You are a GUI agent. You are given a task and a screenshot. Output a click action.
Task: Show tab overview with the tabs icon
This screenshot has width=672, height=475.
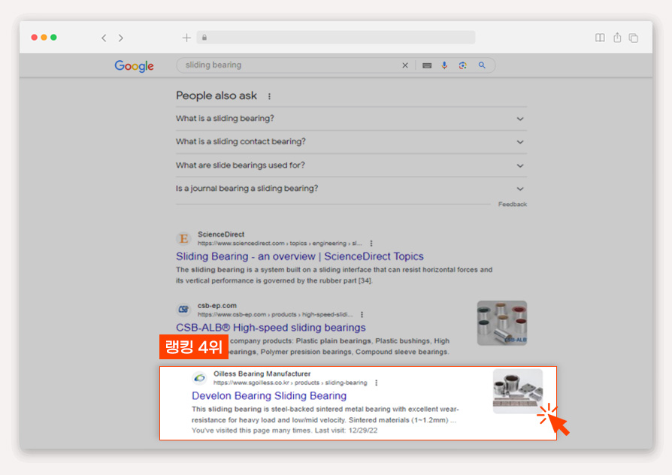click(634, 38)
